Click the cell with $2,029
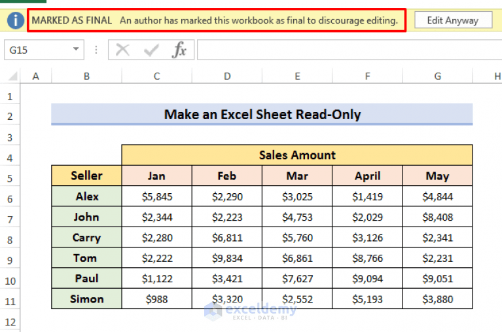The width and height of the screenshot is (502, 332). [367, 217]
